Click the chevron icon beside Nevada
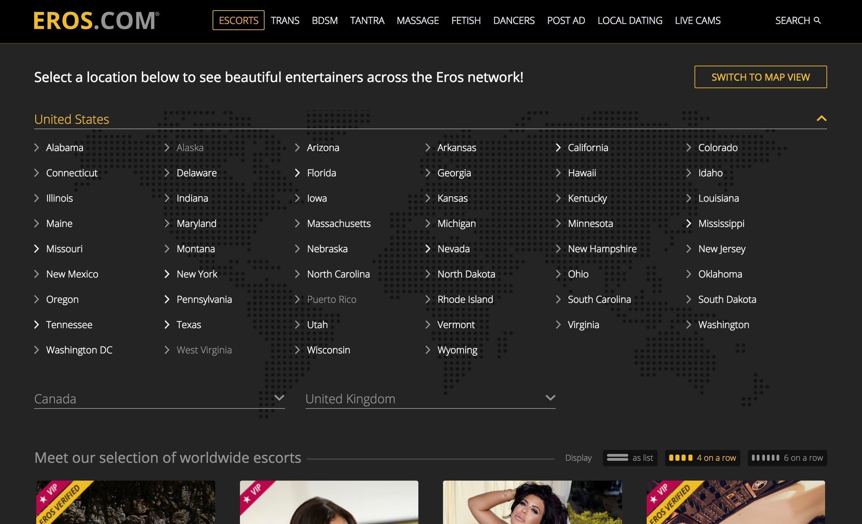Screen dimensions: 862x524 pos(428,249)
